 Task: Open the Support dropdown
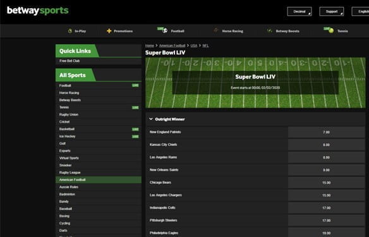[x=331, y=11]
